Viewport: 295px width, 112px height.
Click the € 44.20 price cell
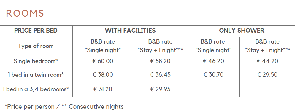(267, 61)
